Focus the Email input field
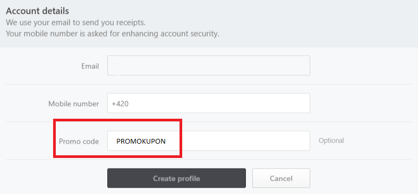 click(x=208, y=66)
